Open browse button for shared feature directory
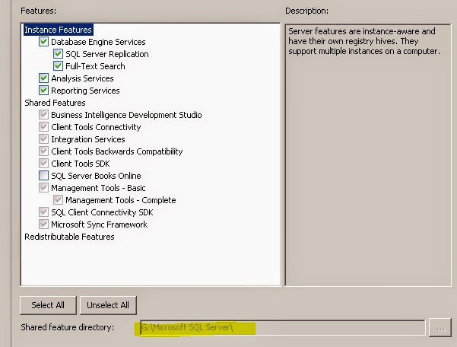457x347 pixels. tap(440, 327)
